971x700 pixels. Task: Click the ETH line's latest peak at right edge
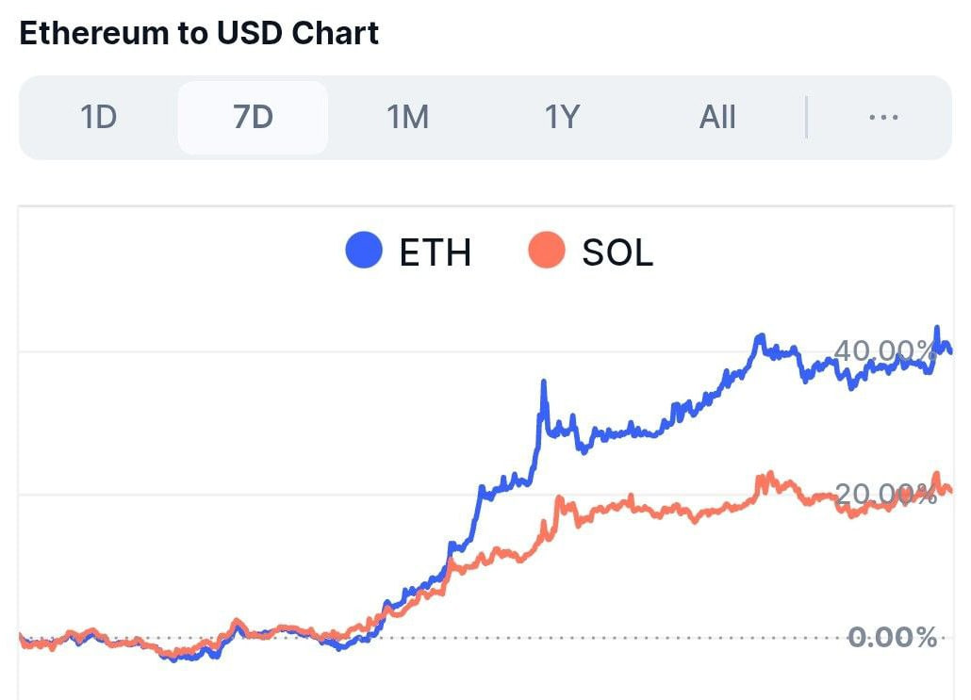[937, 329]
